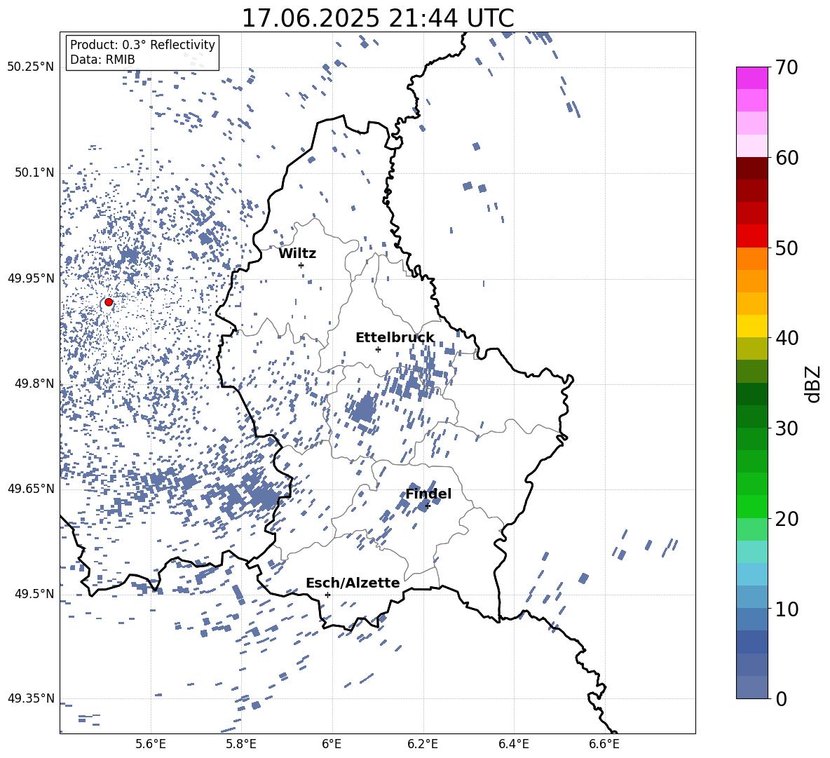Click the longitude label 5.6°E

(151, 744)
